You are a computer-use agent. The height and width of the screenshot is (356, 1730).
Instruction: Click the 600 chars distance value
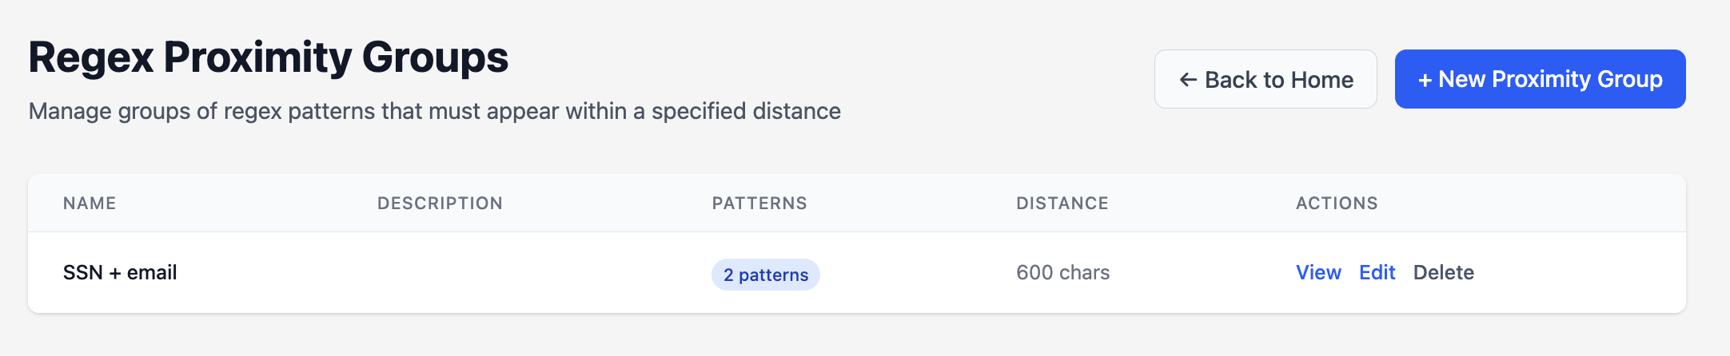pyautogui.click(x=1062, y=273)
